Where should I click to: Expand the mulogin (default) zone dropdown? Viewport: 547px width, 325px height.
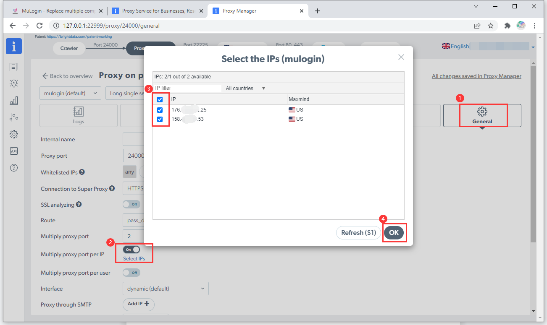(70, 93)
